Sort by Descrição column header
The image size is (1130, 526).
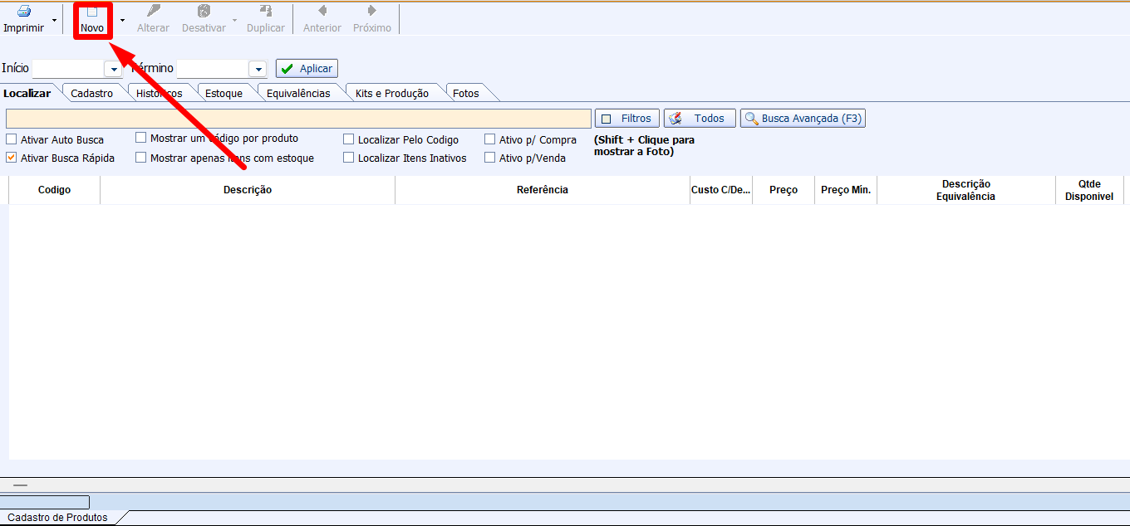point(248,190)
